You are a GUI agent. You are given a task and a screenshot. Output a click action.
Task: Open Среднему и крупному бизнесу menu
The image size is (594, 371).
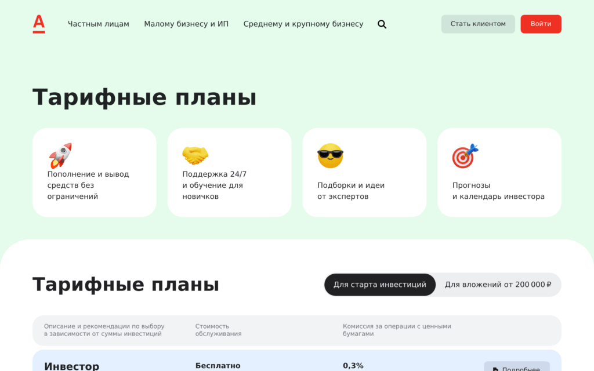coord(303,24)
